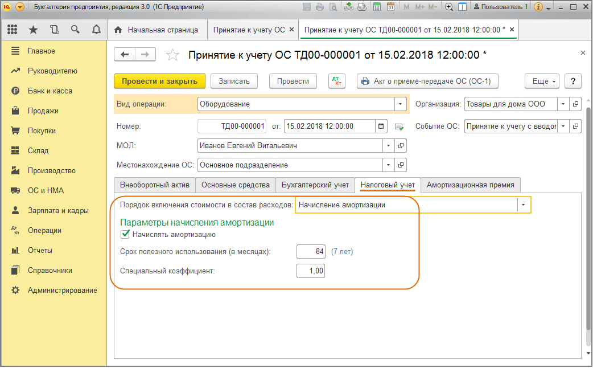Open Favorites star in top panel
Image resolution: width=593 pixels, height=368 pixels.
click(x=33, y=30)
